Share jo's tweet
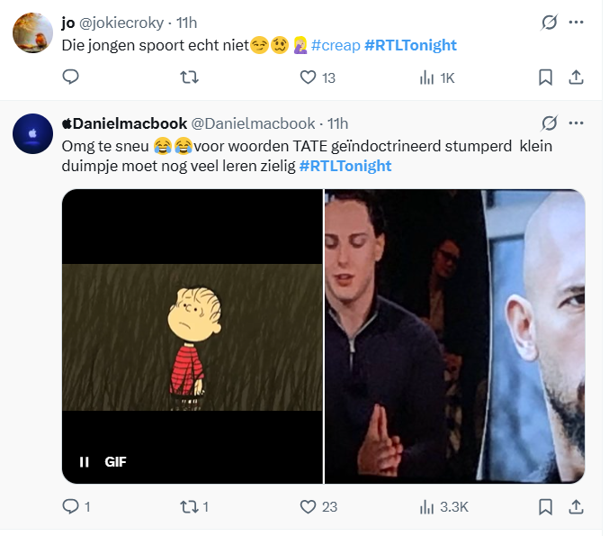Screen dimensions: 609x536 [577, 77]
